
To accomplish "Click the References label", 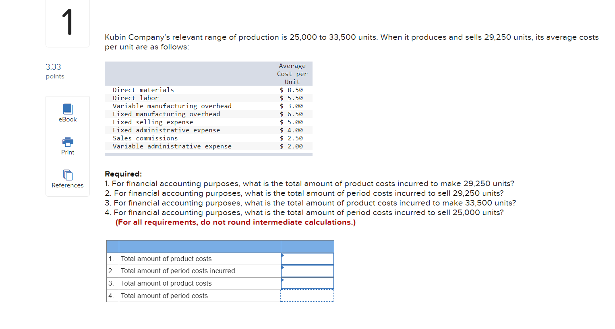I will coord(68,185).
